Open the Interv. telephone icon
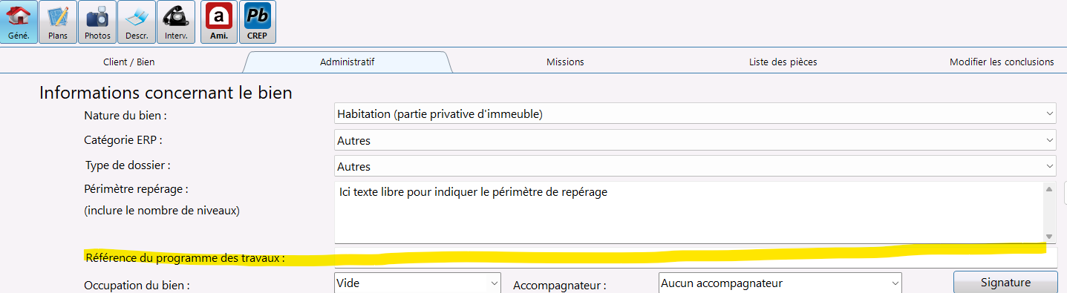The image size is (1067, 293). tap(176, 22)
